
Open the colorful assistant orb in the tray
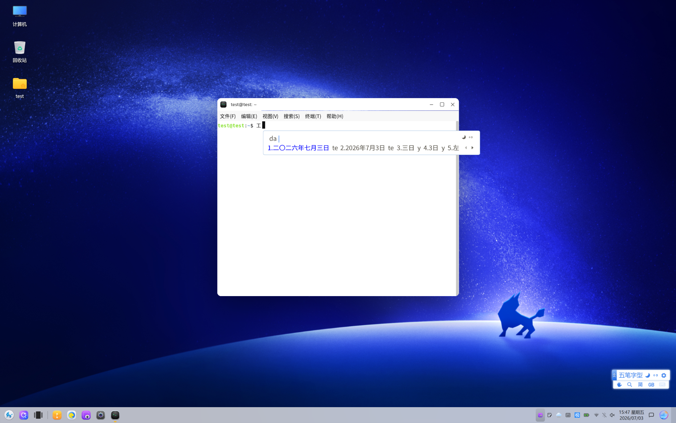(664, 415)
